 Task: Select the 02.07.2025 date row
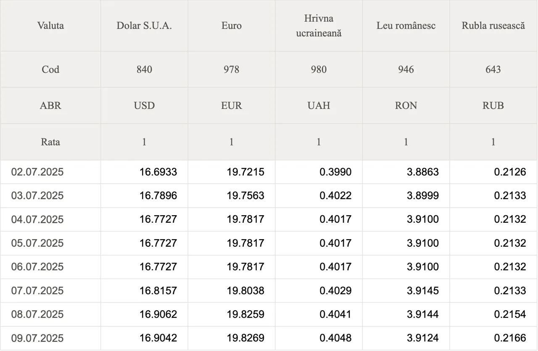269,172
